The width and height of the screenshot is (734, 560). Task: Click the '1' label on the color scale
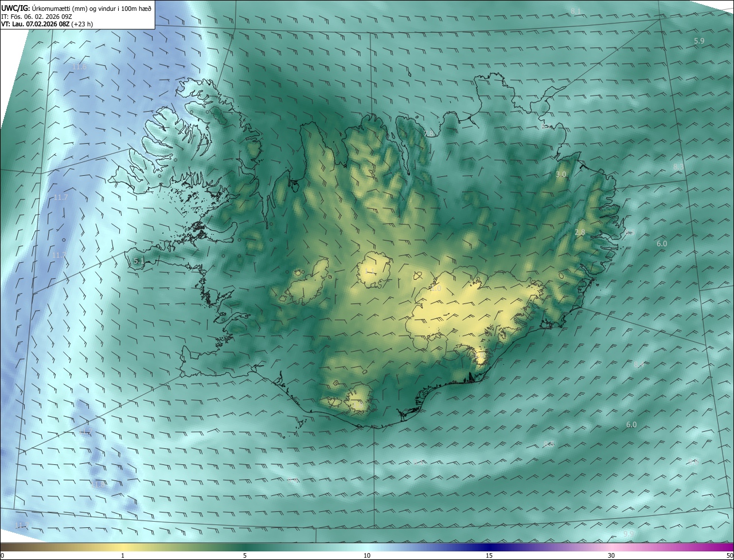[123, 555]
